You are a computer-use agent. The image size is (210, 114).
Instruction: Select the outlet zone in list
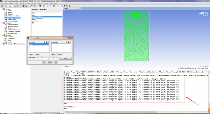click(x=34, y=19)
